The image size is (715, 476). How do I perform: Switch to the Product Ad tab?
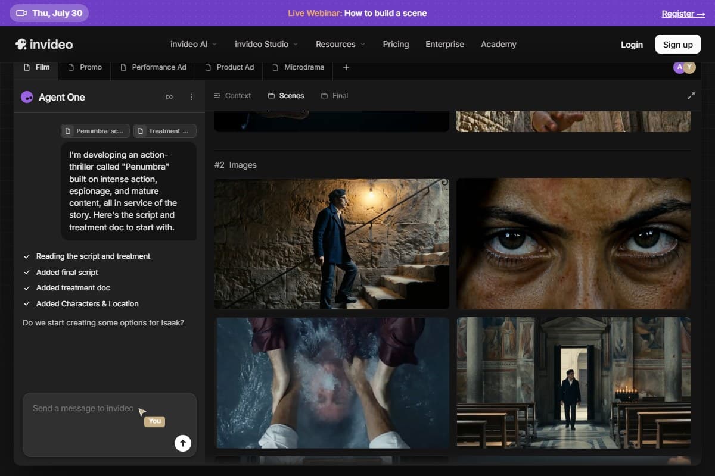(229, 67)
